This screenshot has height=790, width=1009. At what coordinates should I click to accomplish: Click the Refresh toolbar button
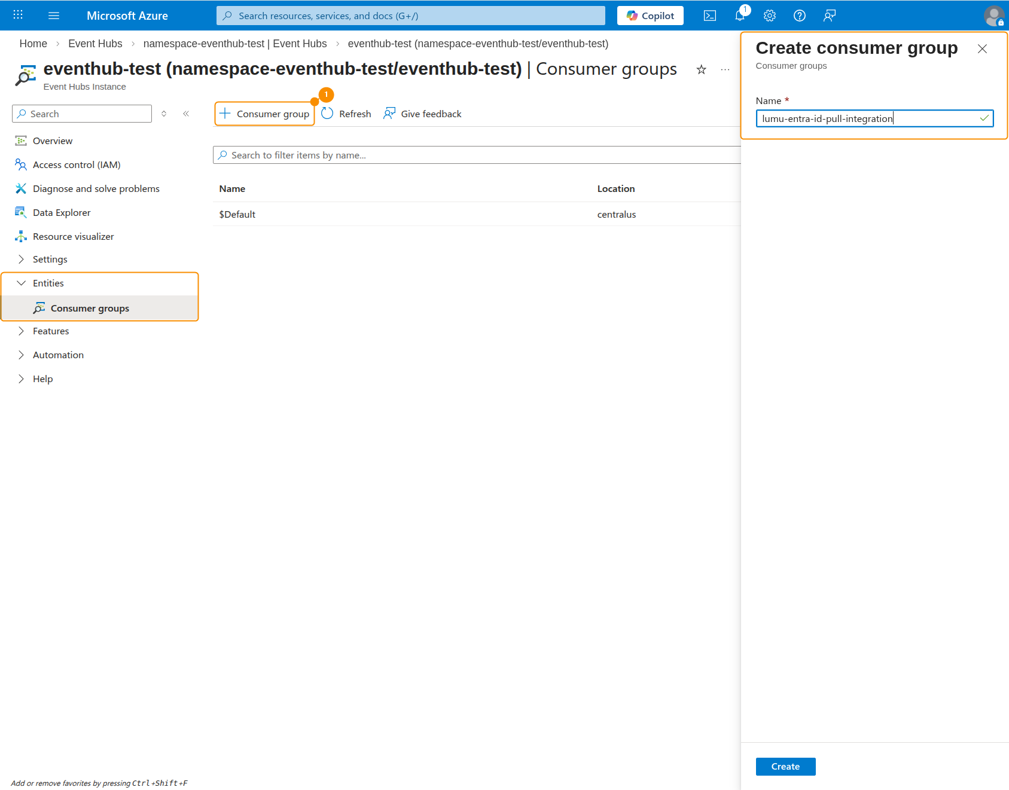(346, 114)
